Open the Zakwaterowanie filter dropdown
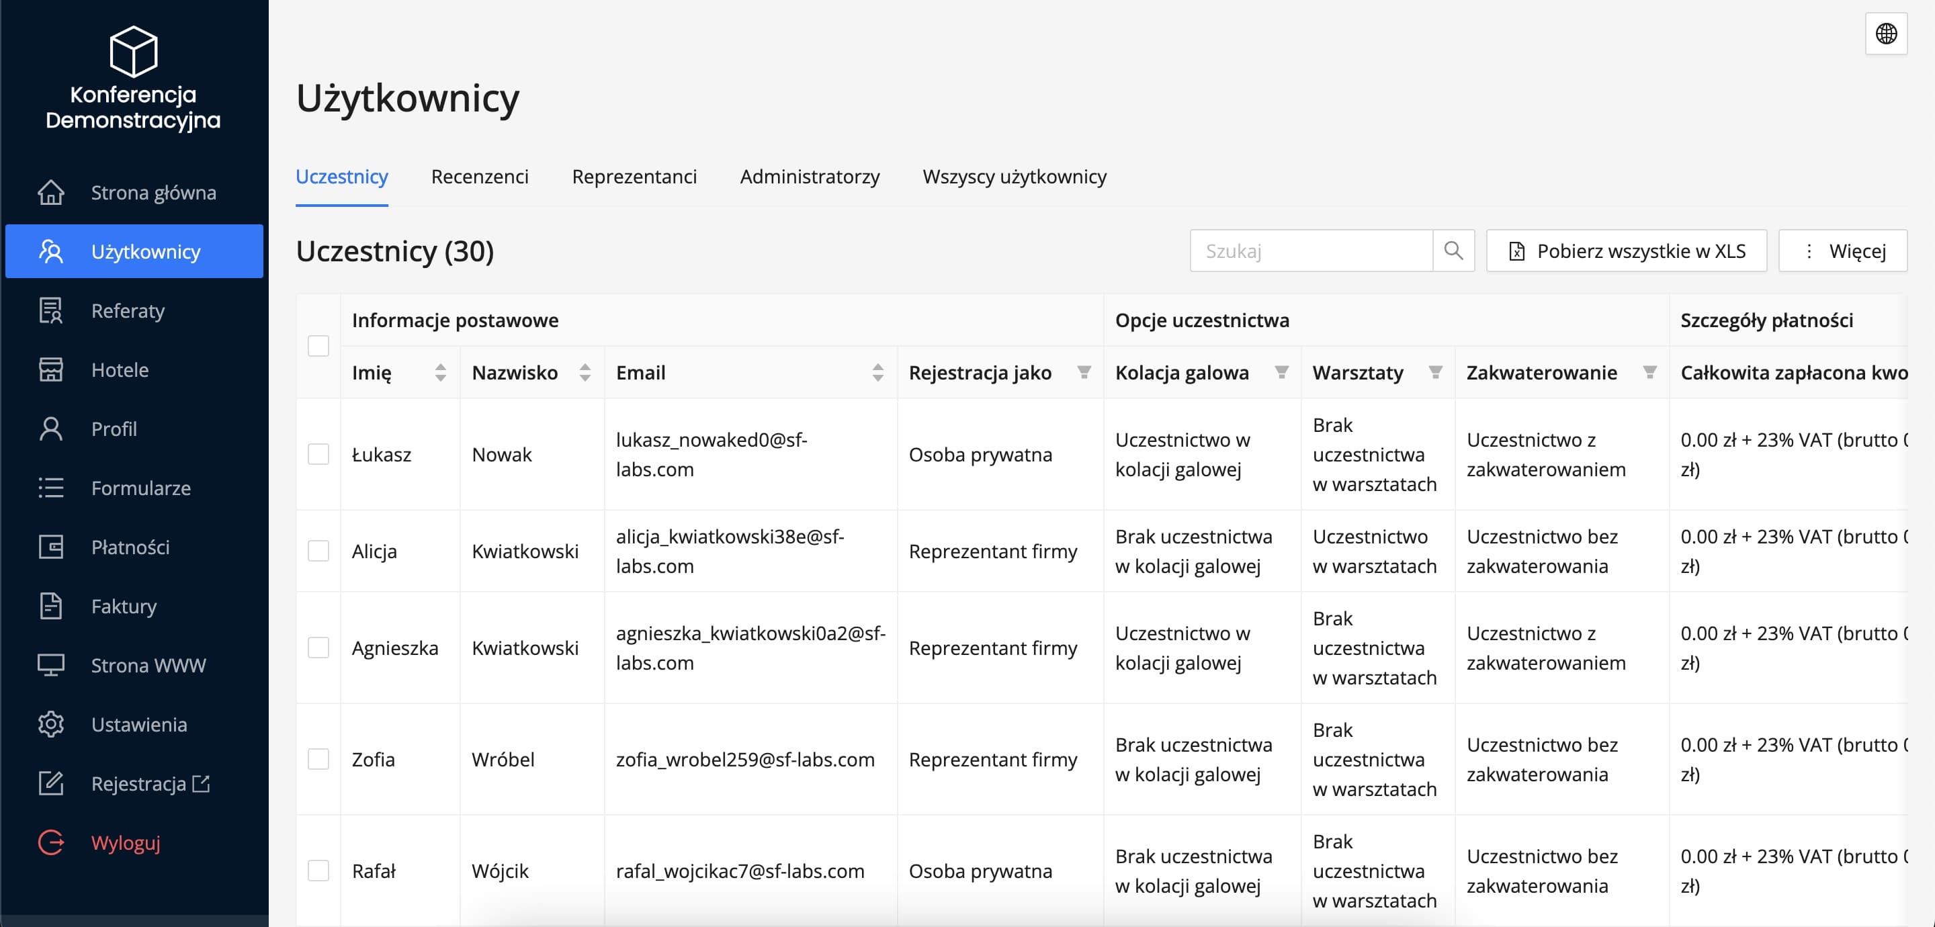 (1649, 372)
